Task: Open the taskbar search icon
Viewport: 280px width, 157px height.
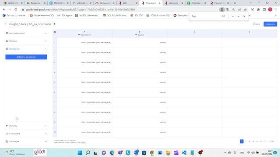Action: (88, 153)
